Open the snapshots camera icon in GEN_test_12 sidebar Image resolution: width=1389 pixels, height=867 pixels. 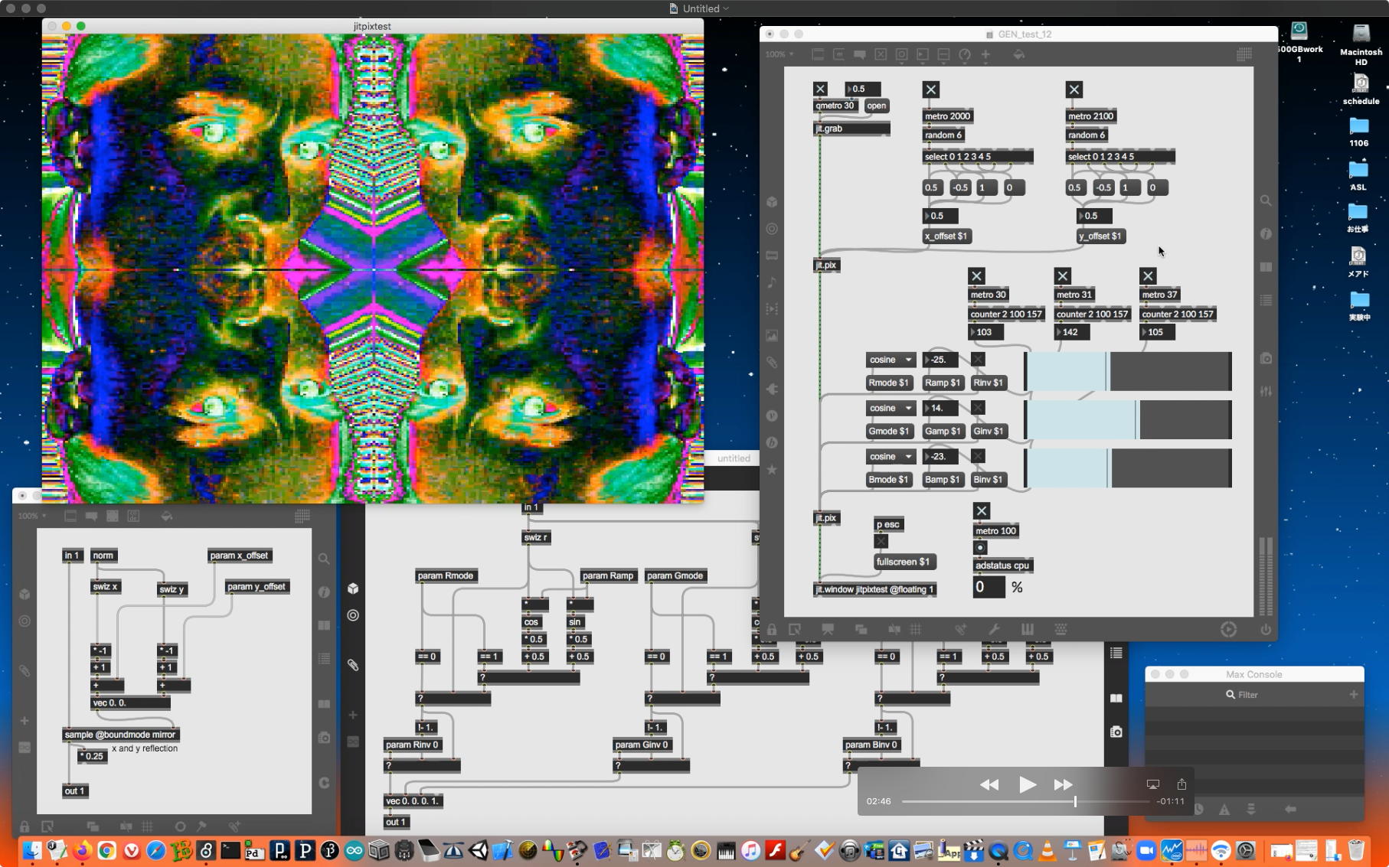1266,358
